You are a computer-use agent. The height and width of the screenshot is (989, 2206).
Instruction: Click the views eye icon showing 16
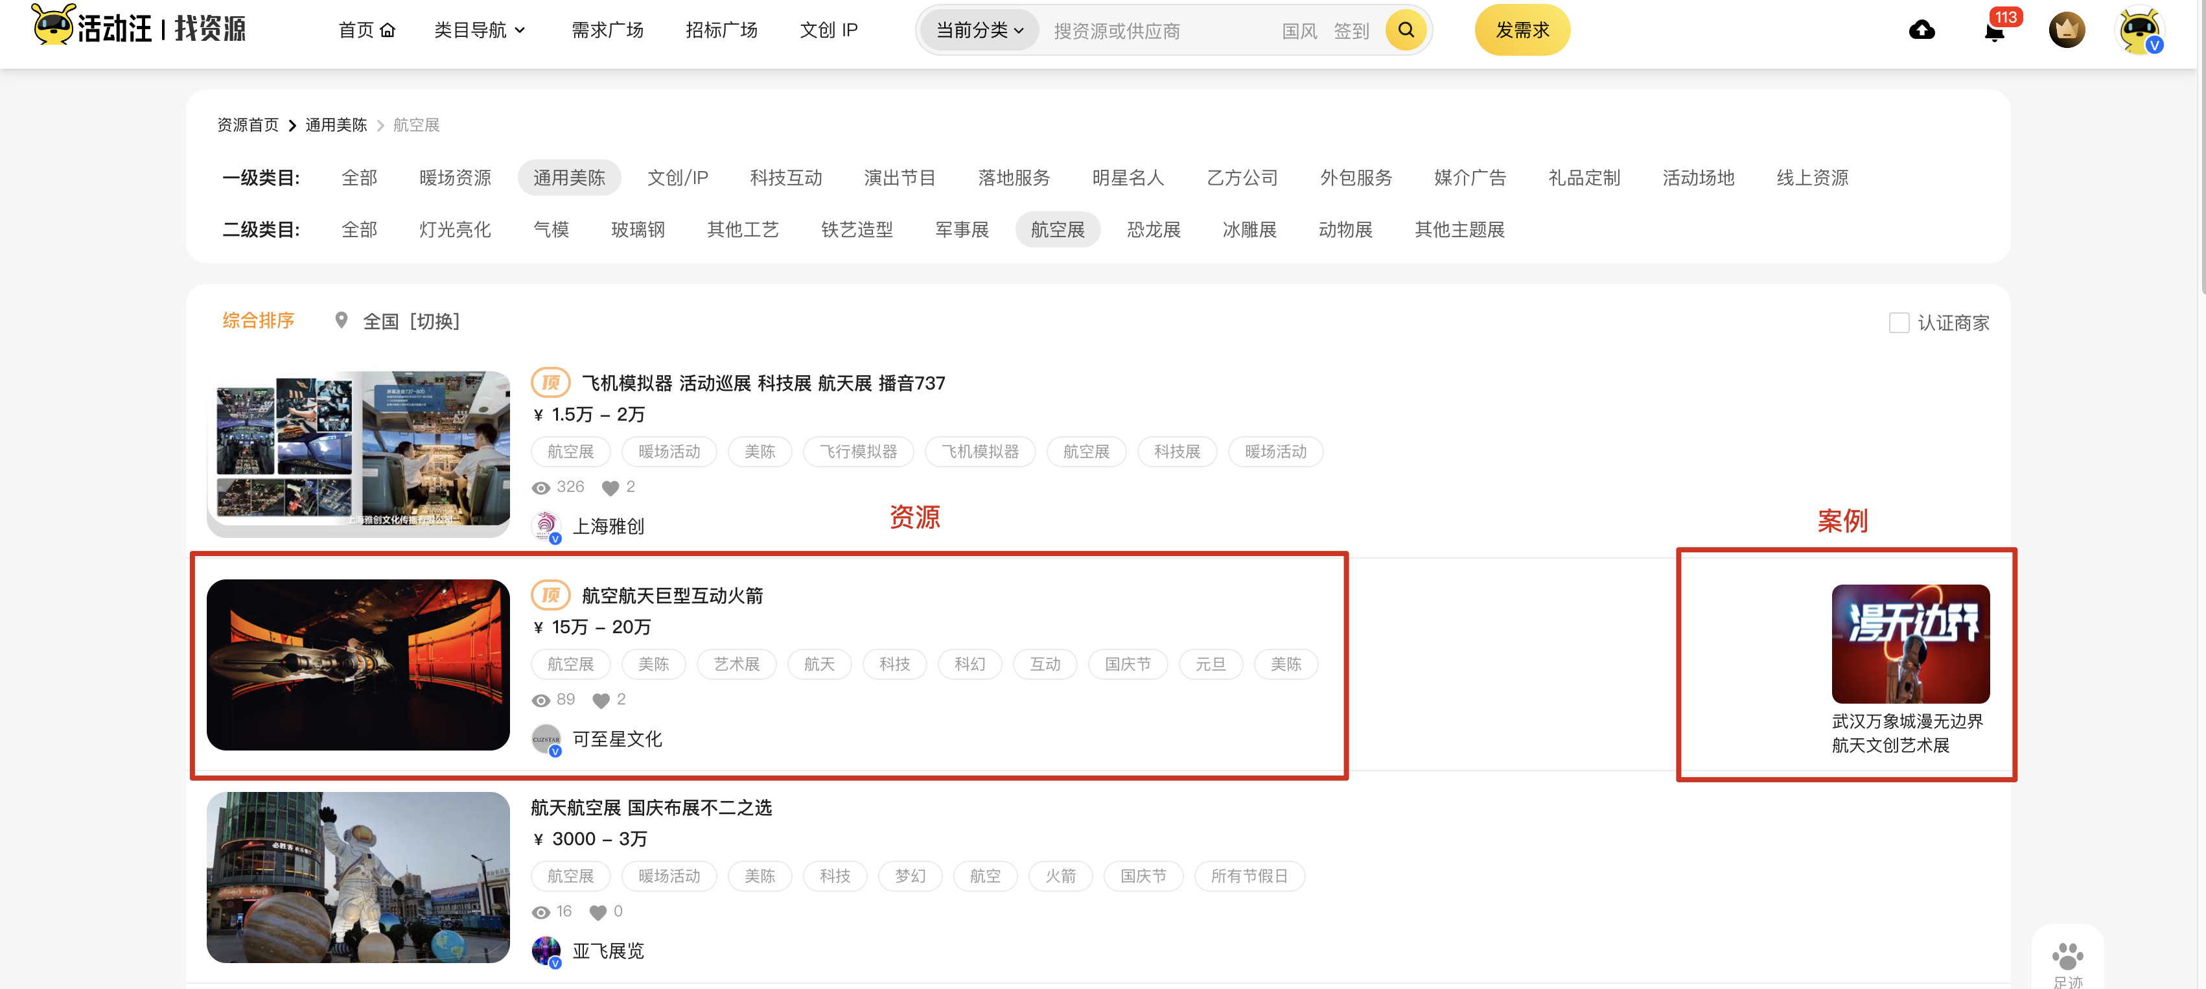(x=540, y=913)
